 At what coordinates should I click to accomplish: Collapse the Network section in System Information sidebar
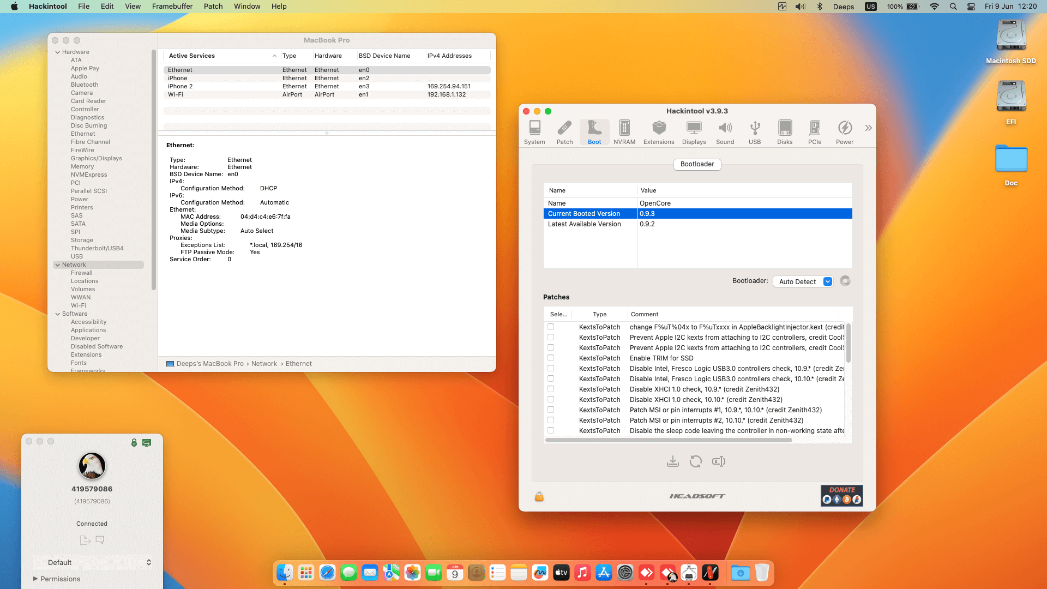[58, 265]
